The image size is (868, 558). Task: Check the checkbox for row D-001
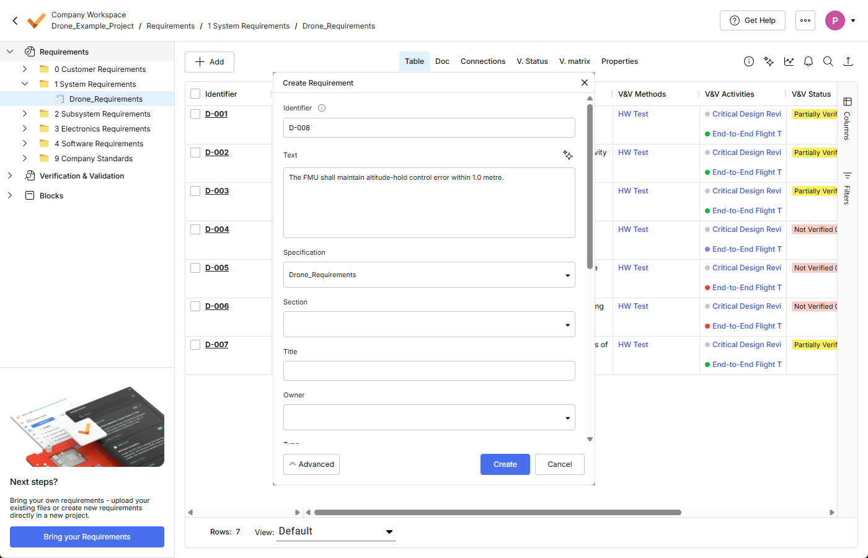click(x=195, y=114)
